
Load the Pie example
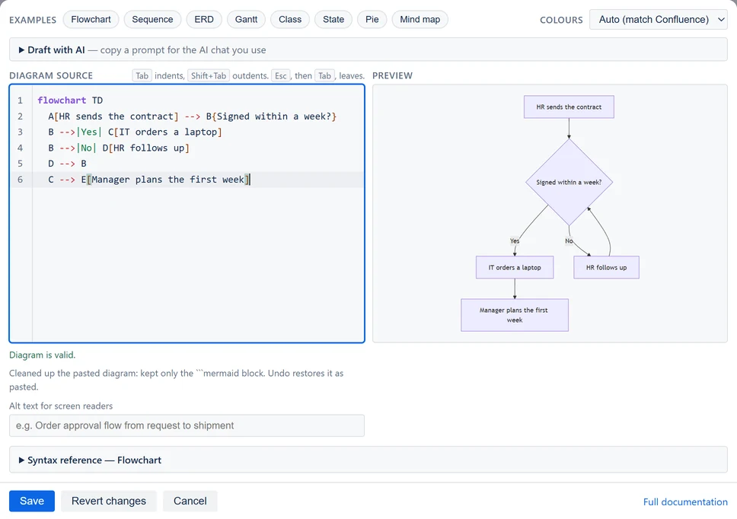point(372,19)
